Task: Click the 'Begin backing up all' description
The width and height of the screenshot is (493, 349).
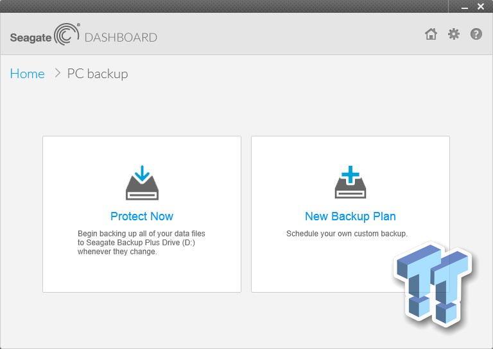Action: click(141, 243)
